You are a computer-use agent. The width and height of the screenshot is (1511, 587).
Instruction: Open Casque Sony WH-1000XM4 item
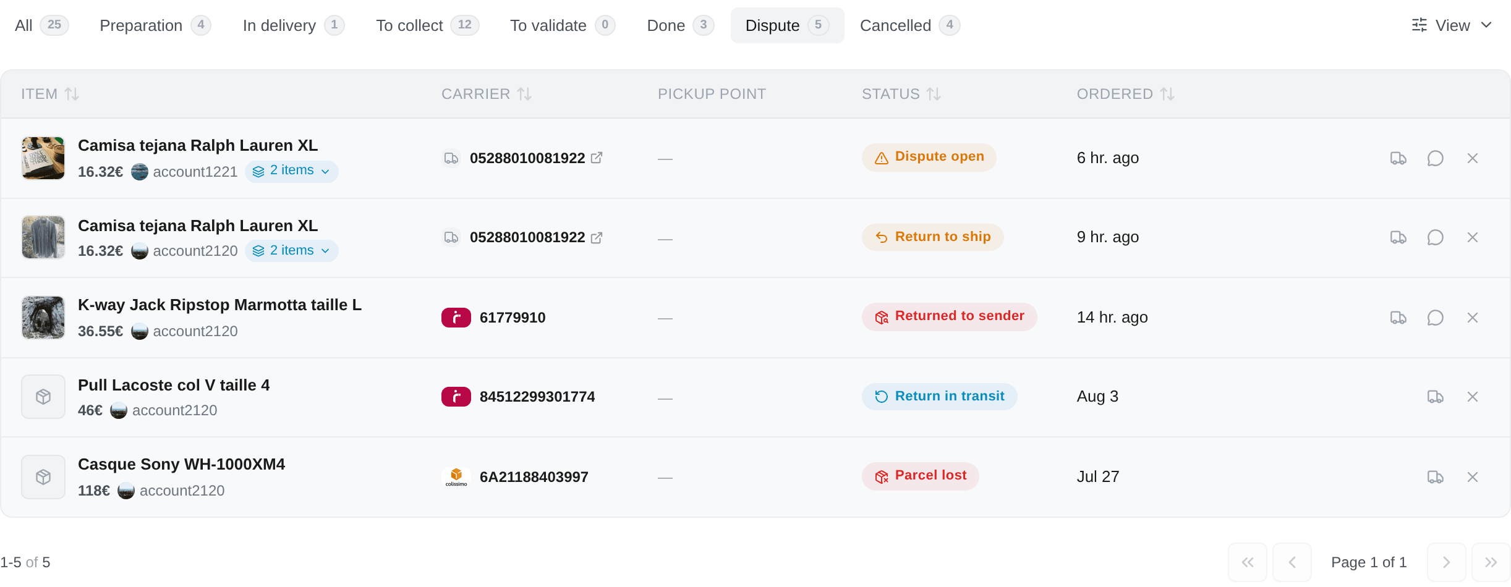(x=181, y=465)
